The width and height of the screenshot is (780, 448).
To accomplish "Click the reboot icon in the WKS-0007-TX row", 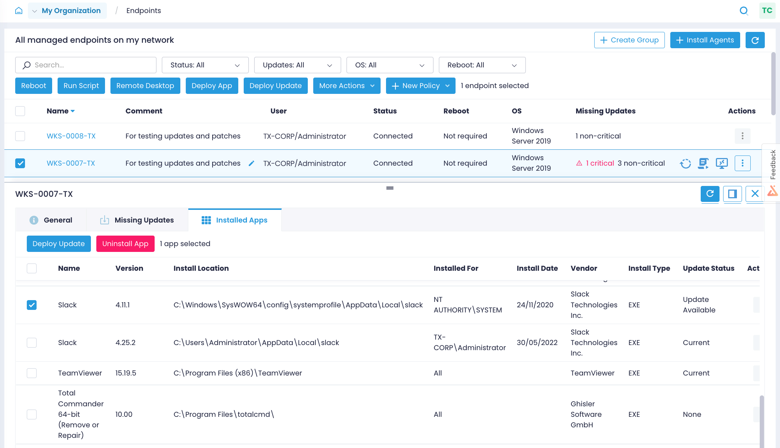I will click(x=685, y=163).
